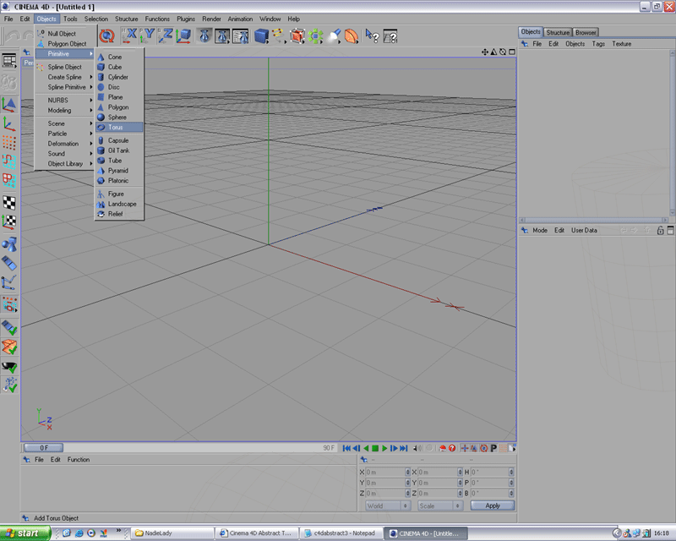Toggle the timeline sound speaker icon
Image resolution: width=676 pixels, height=541 pixels.
pyautogui.click(x=417, y=448)
